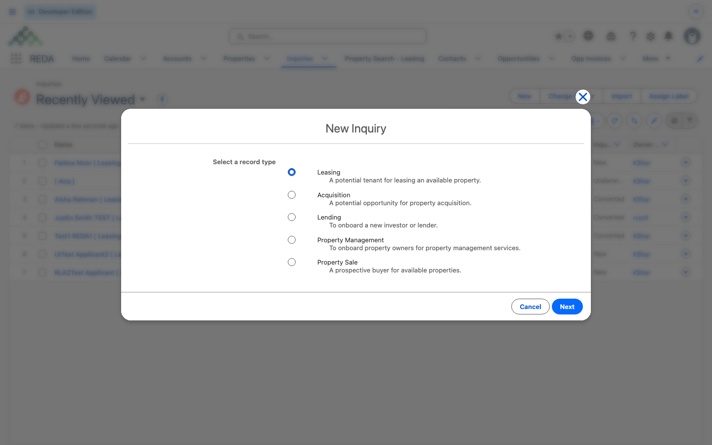This screenshot has height=445, width=712.
Task: Click the Global Actions globe icon
Action: [588, 36]
